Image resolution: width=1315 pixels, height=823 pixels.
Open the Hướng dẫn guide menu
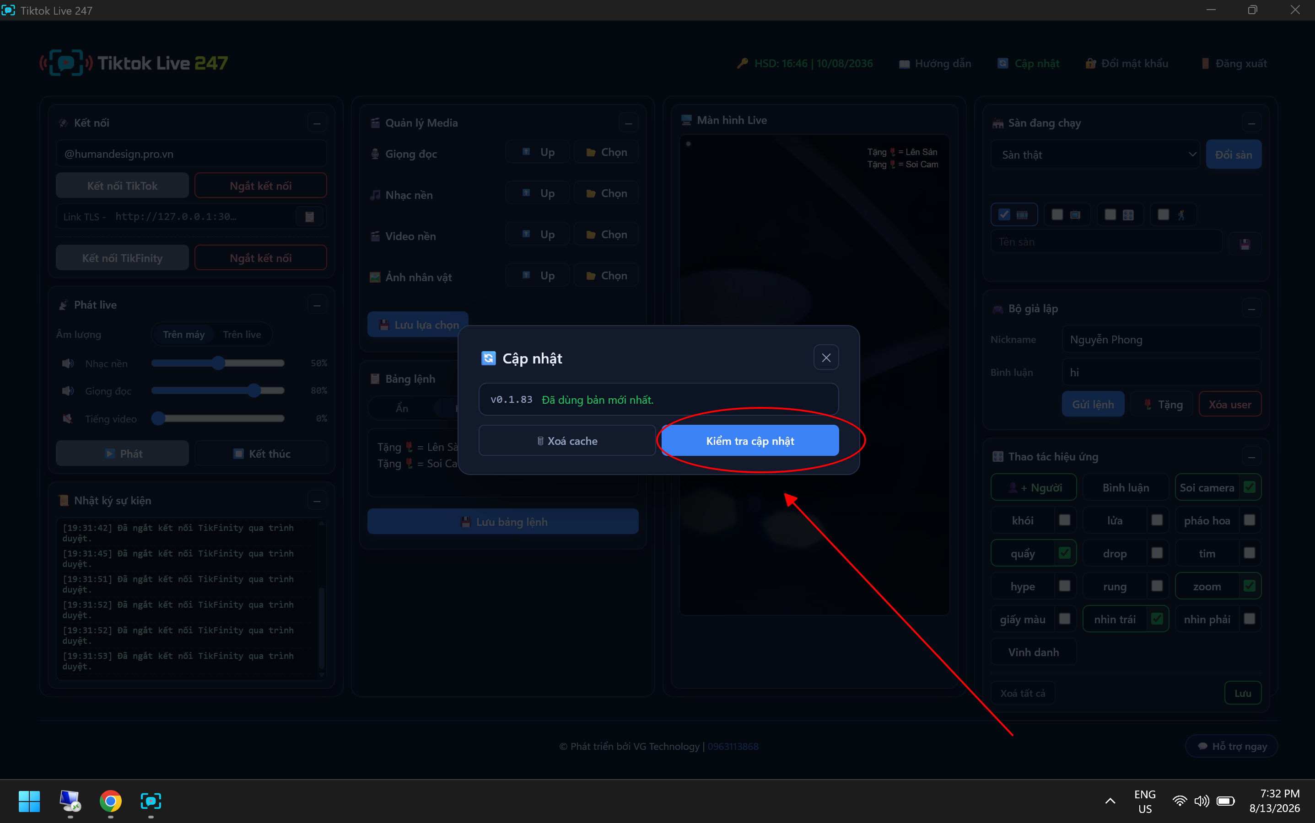935,64
